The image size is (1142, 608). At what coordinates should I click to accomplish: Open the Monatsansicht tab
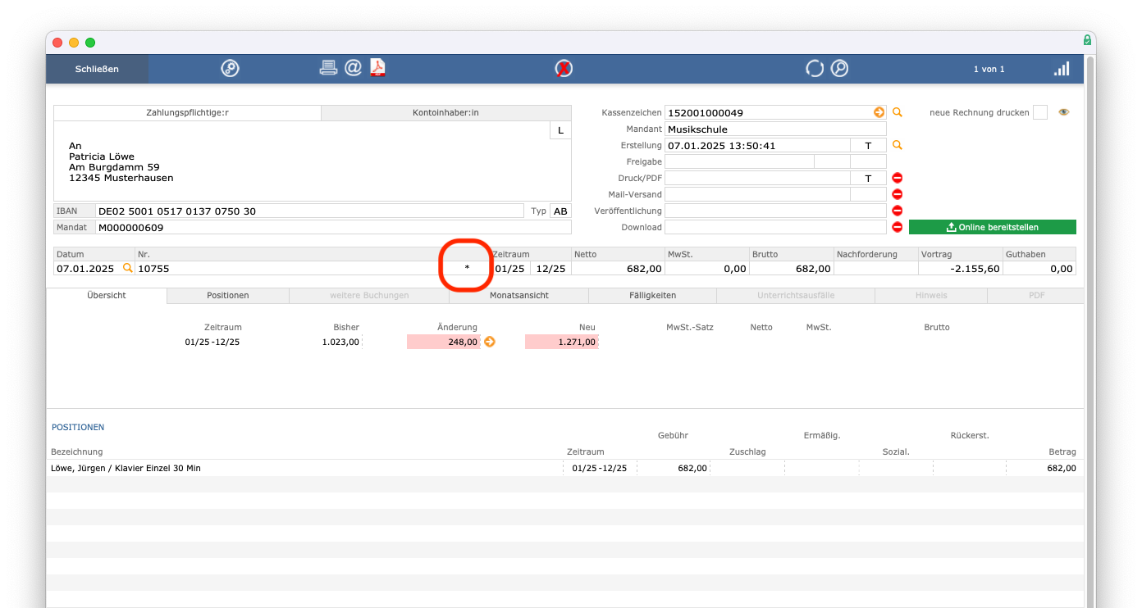point(518,295)
